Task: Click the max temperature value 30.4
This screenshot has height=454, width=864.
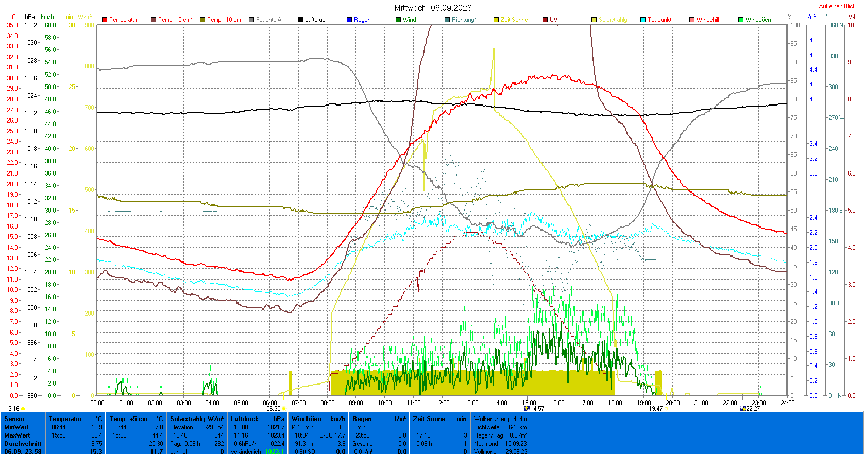Action: (x=96, y=435)
